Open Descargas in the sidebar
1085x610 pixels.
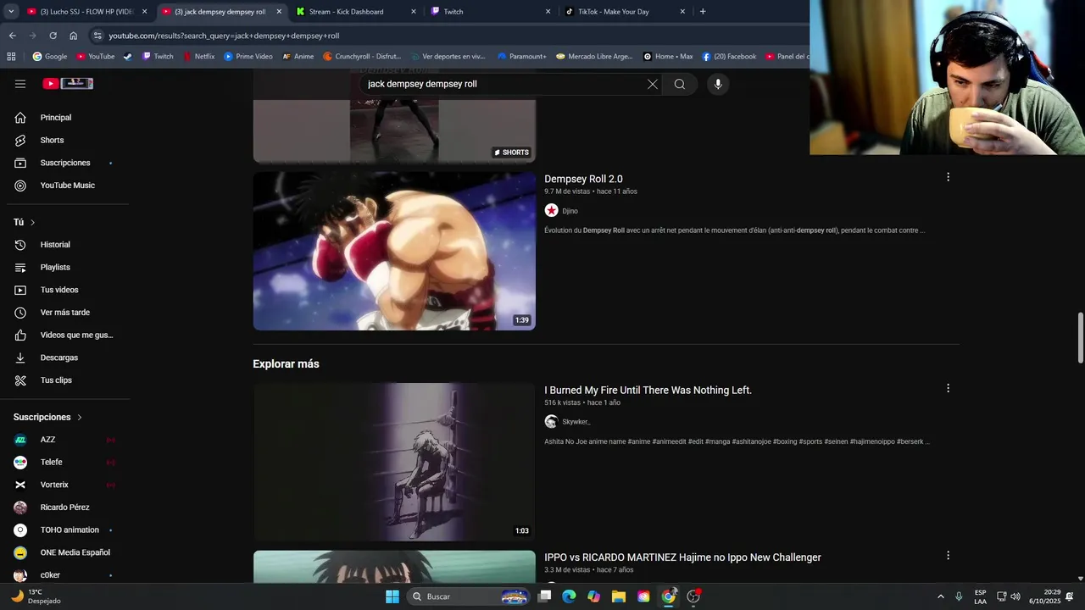tap(67, 358)
